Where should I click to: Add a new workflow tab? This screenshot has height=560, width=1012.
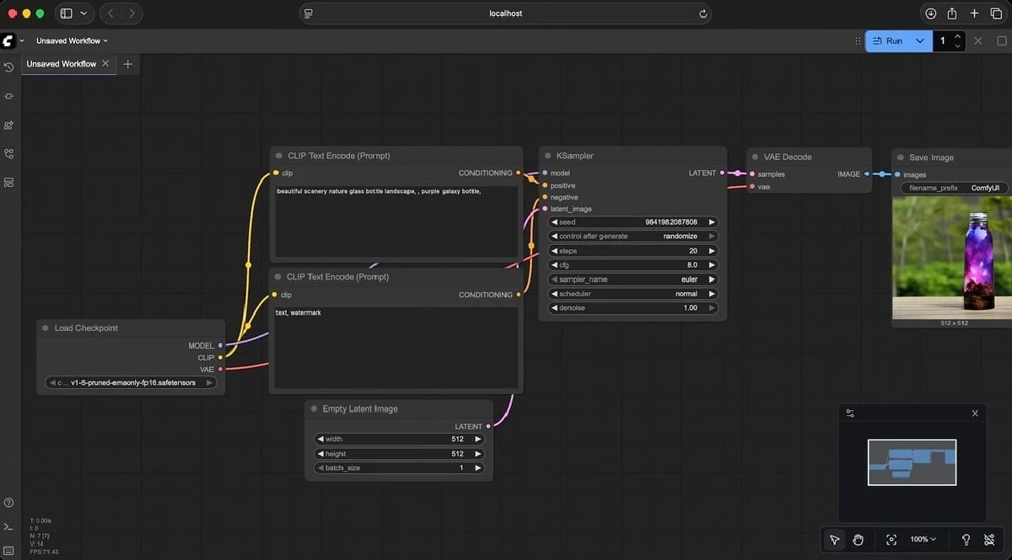128,64
